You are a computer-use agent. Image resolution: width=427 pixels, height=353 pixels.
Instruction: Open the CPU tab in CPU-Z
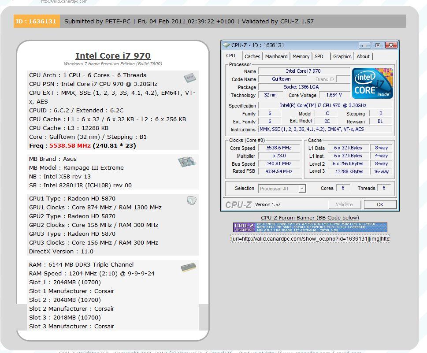tap(230, 56)
